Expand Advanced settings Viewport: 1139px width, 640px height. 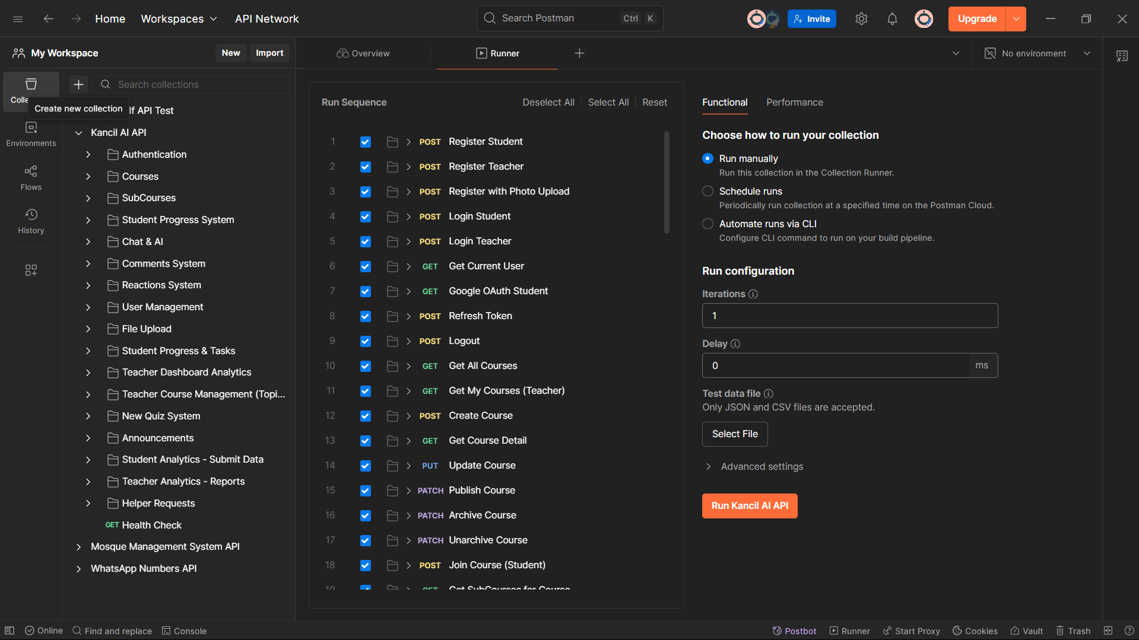(753, 467)
